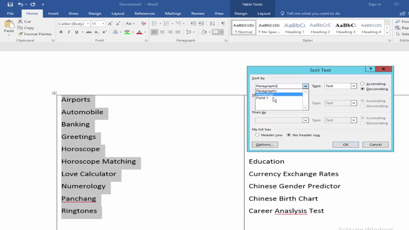Switch to the Mailings tab

pos(173,13)
